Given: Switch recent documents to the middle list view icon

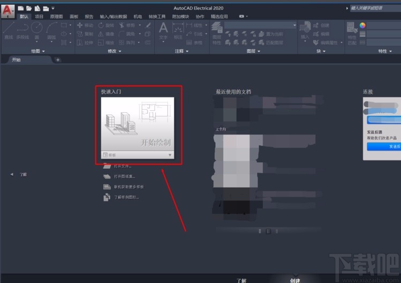Looking at the screenshot, I should [268, 231].
